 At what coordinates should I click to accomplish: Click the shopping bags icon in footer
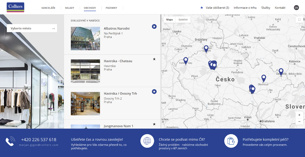tap(231, 141)
